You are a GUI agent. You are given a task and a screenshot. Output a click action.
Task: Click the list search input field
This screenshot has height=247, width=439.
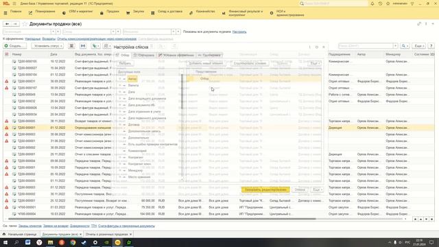366,46
